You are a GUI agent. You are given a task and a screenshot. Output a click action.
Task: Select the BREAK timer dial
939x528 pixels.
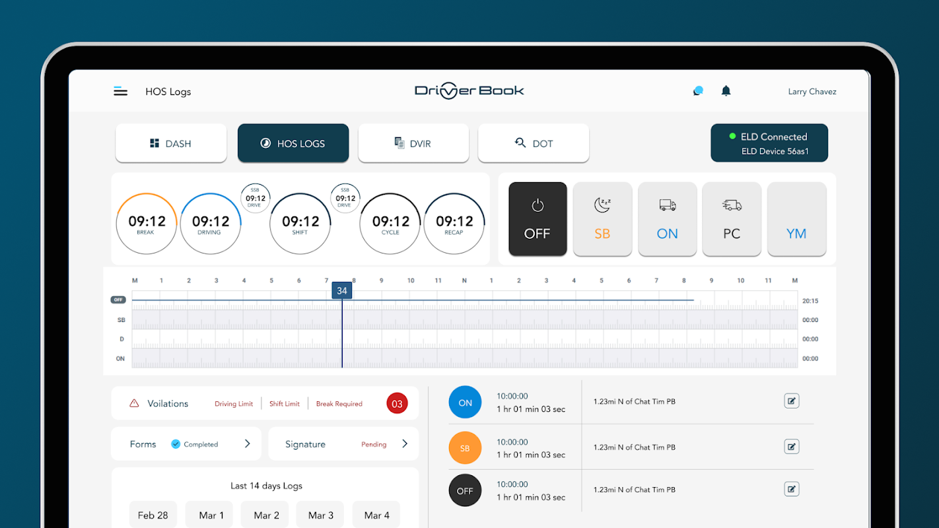146,224
